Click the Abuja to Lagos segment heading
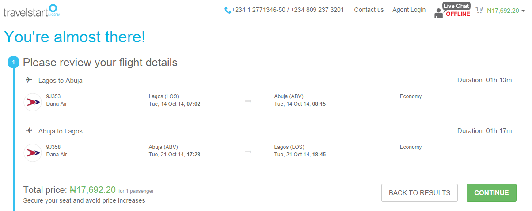 [x=61, y=131]
